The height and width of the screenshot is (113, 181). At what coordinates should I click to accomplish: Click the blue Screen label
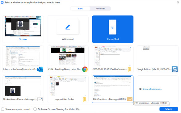[x=23, y=39]
